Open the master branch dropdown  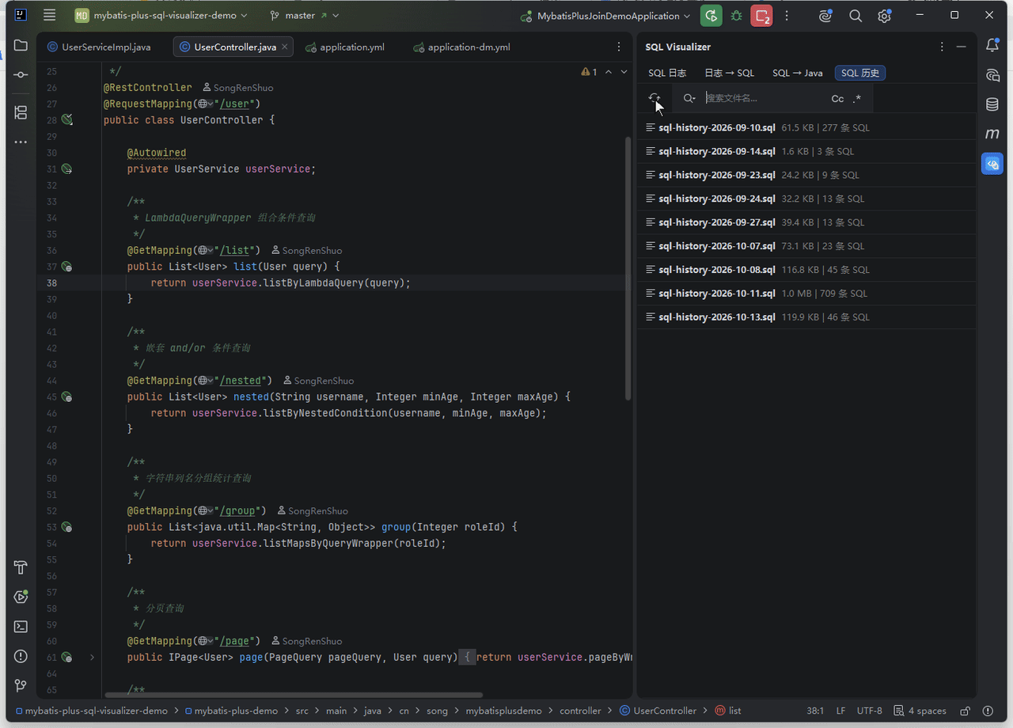coord(304,15)
